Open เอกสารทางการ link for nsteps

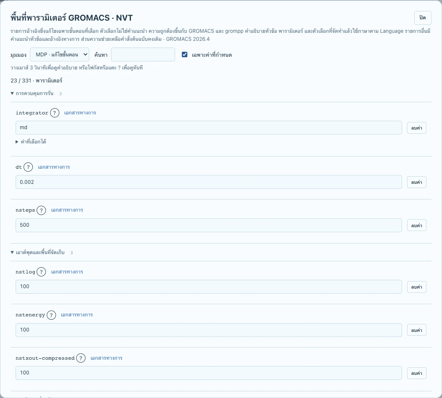click(x=67, y=210)
